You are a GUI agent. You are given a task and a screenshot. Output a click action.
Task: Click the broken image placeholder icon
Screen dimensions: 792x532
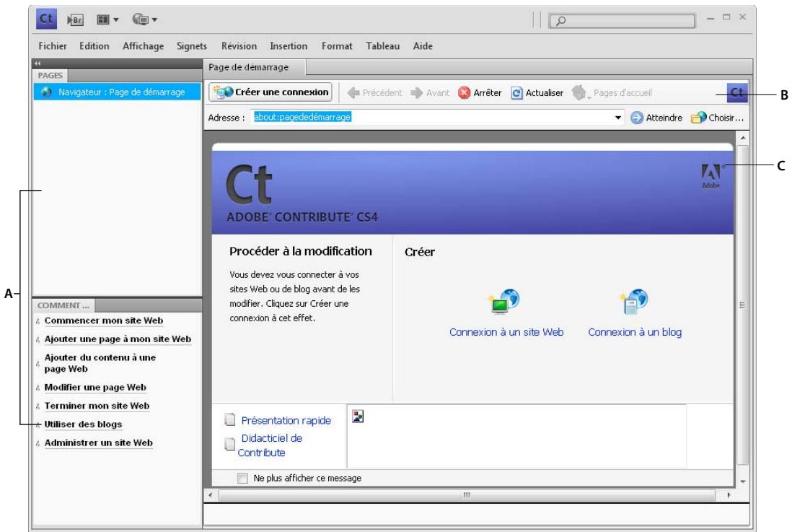point(358,417)
